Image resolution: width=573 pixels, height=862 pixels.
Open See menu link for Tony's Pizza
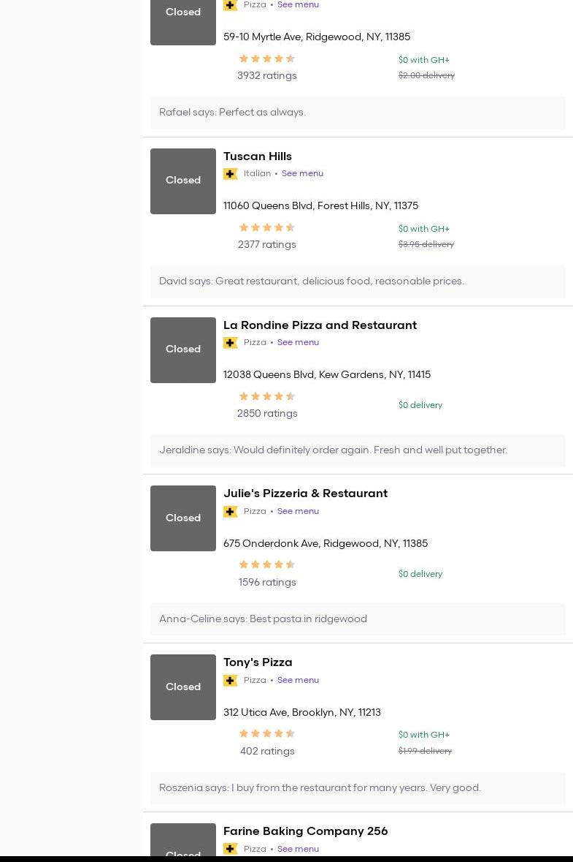298,681
